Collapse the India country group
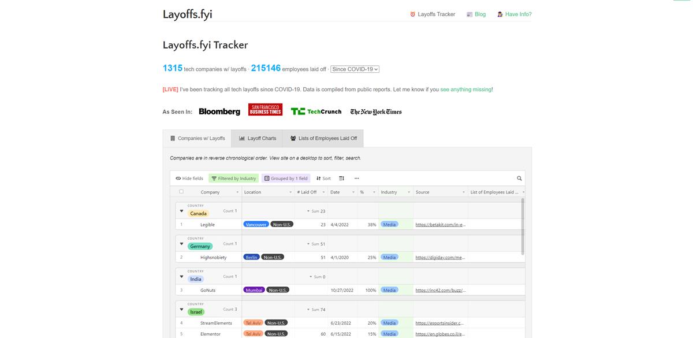 181,277
